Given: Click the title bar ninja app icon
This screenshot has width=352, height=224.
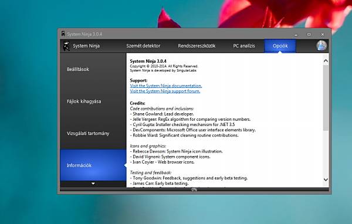Looking at the screenshot, I should tap(63, 34).
